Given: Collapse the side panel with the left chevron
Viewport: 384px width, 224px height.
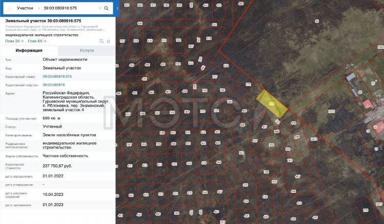Looking at the screenshot, I should 118,8.
